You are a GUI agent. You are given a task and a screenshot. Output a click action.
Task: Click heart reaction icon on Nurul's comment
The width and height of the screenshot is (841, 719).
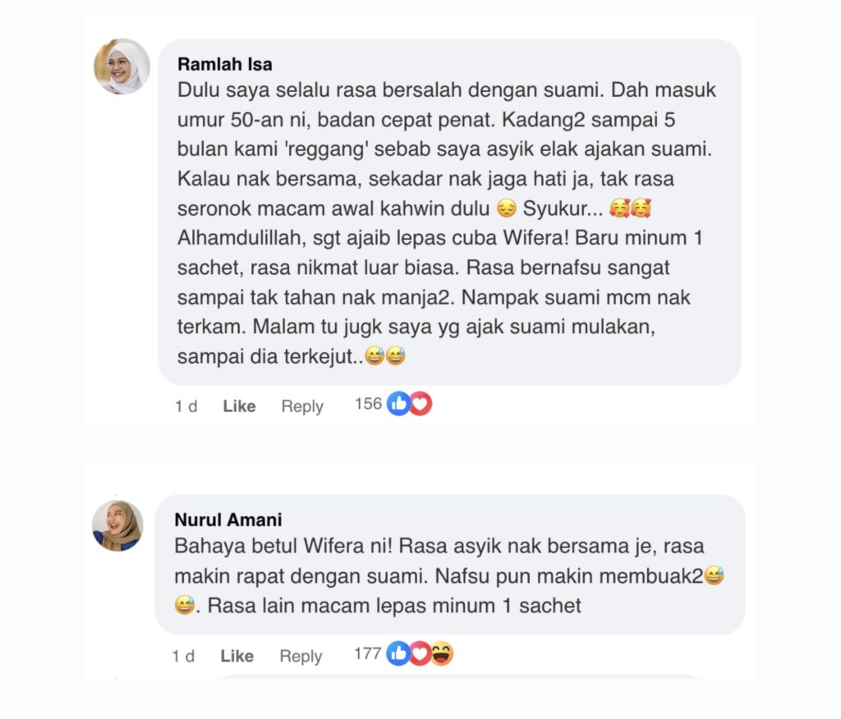click(420, 653)
